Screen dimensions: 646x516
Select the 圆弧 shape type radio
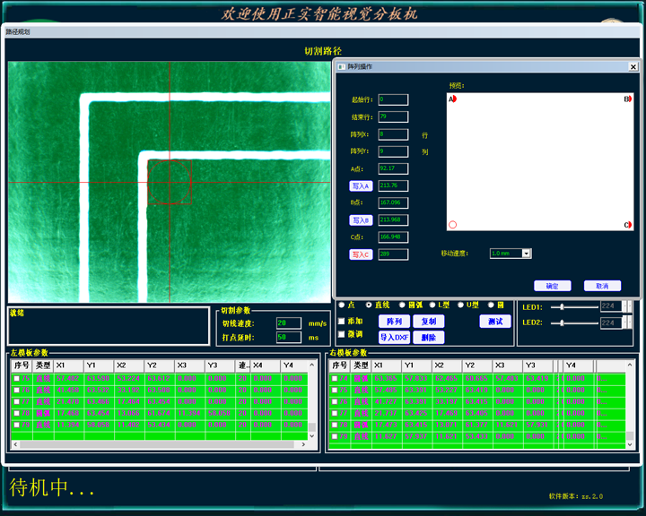[402, 305]
